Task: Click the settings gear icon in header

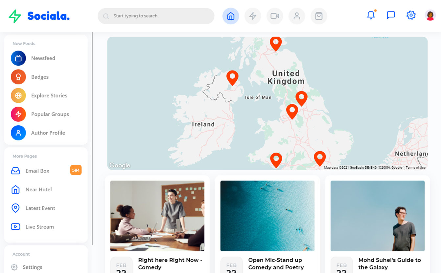Action: coord(411,15)
